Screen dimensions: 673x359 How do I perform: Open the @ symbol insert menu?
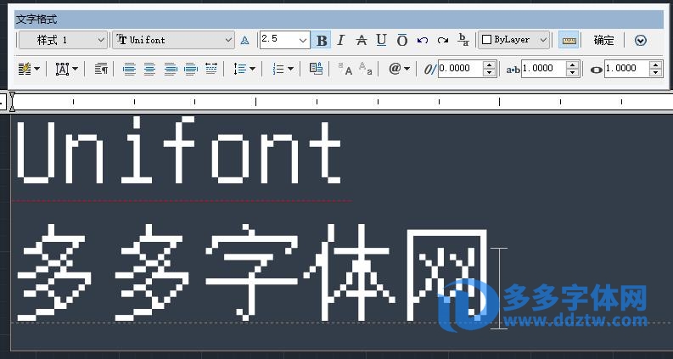398,69
